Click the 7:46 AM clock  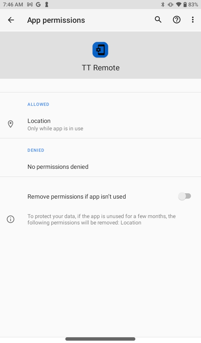tap(13, 4)
